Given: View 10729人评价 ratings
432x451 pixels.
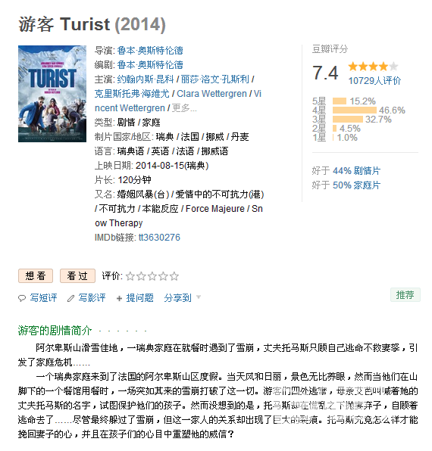Looking at the screenshot, I should coord(374,80).
